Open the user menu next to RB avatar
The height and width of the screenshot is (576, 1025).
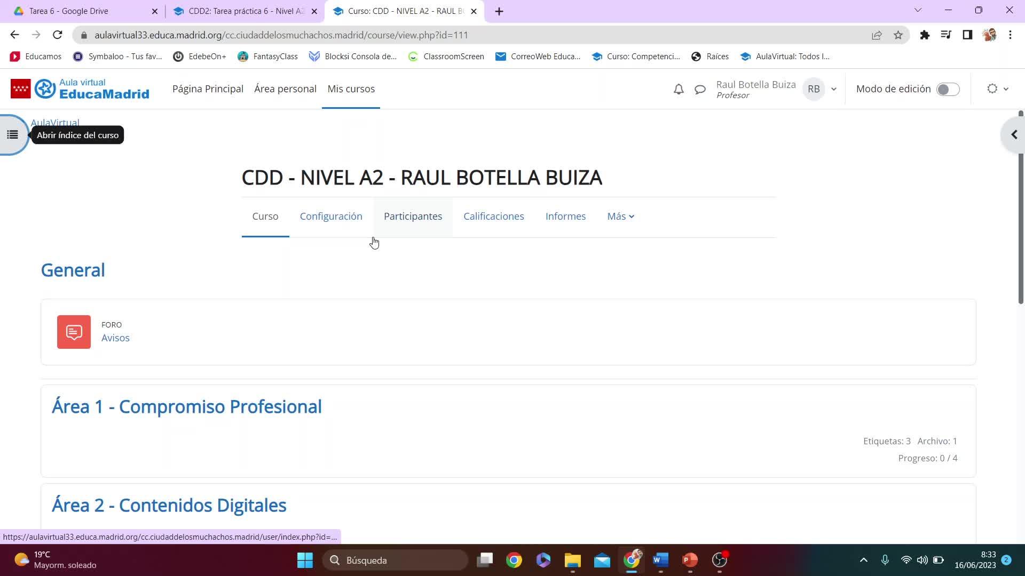(833, 89)
